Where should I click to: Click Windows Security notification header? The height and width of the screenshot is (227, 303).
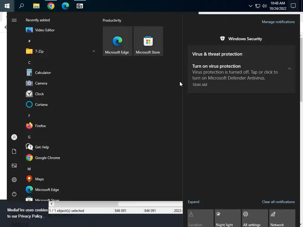[241, 39]
